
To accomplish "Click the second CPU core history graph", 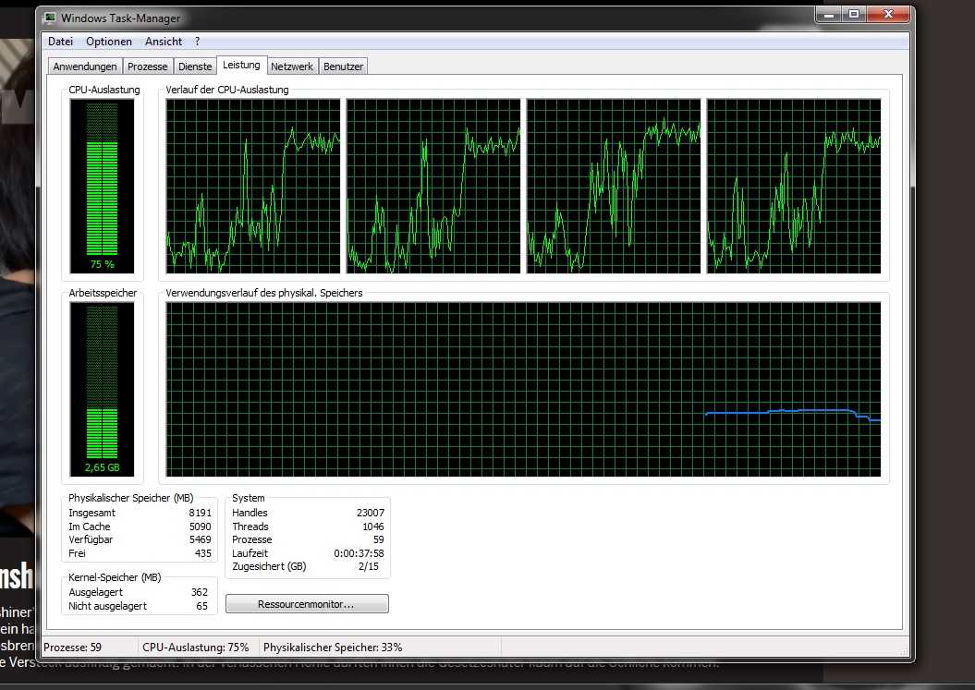I will pos(433,186).
